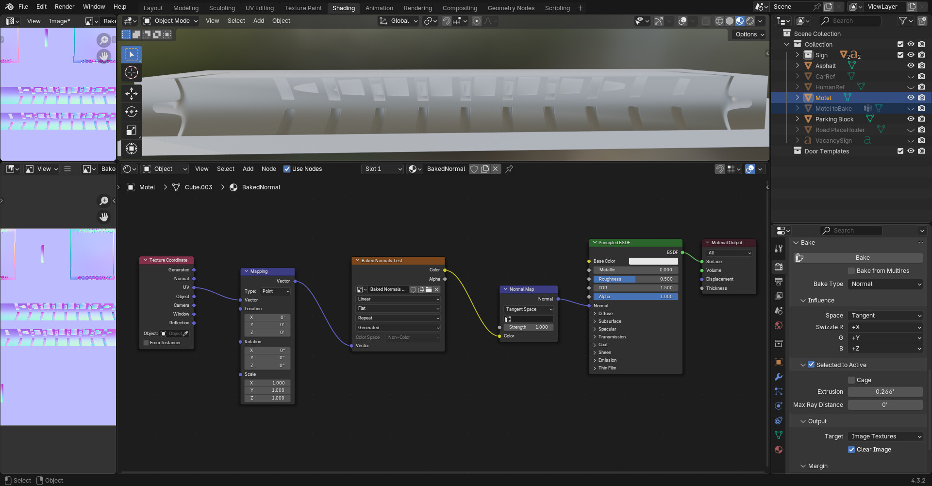Viewport: 932px width, 486px height.
Task: Open the Modifier Properties wrench tab
Action: [779, 377]
